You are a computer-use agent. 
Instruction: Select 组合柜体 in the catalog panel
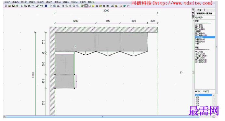(199, 18)
